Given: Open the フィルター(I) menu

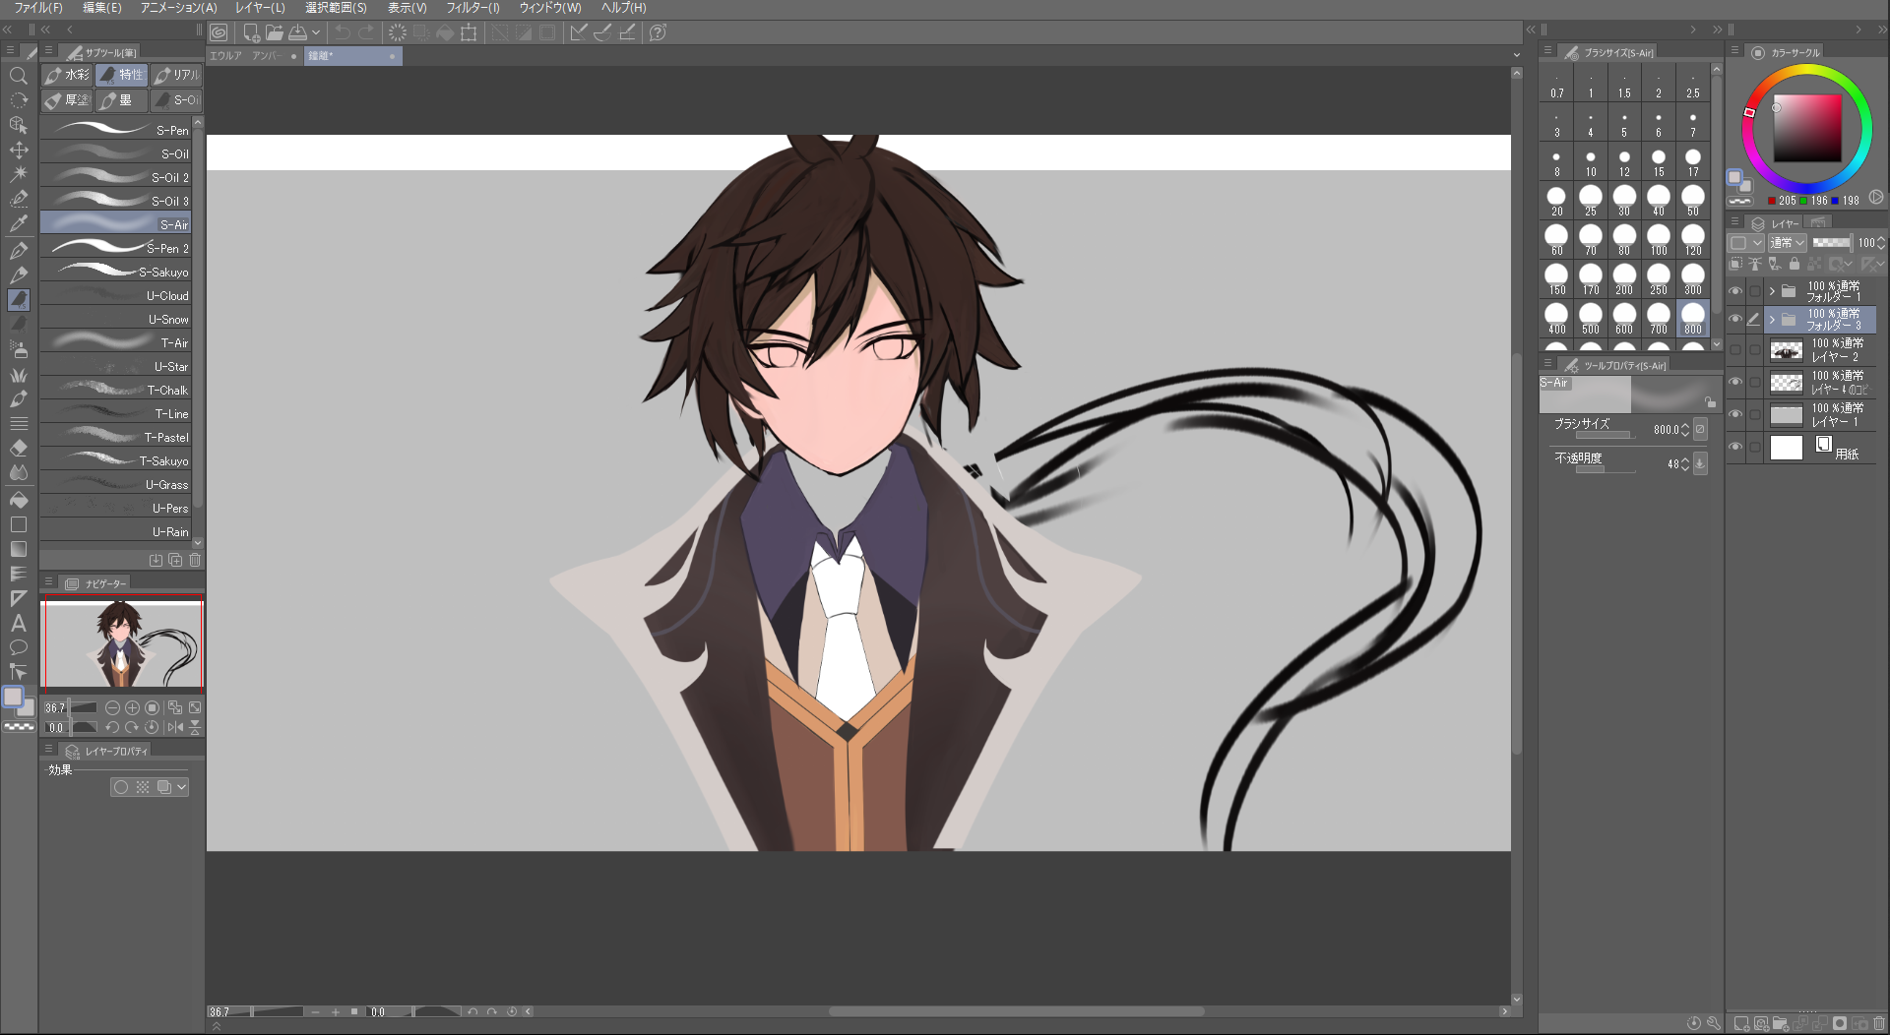Looking at the screenshot, I should 472,8.
